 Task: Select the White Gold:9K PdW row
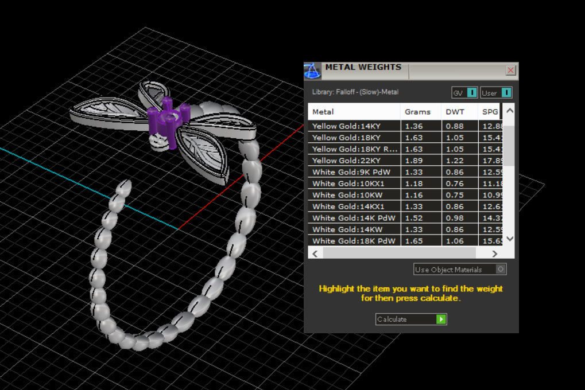click(405, 172)
